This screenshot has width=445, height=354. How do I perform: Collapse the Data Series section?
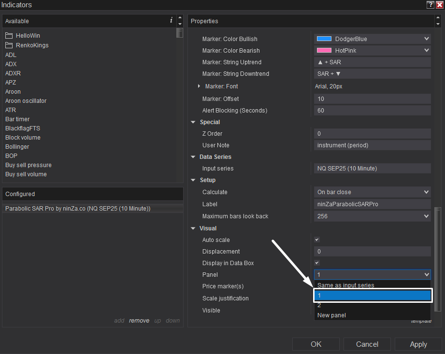193,157
